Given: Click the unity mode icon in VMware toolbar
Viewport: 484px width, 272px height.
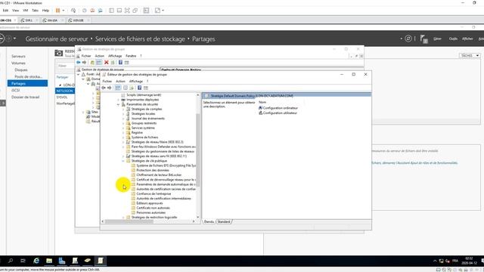Looking at the screenshot, I should pos(135,11).
